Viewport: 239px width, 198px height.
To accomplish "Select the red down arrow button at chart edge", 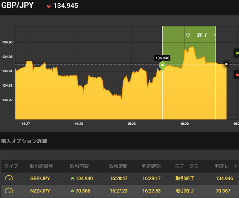I will [237, 75].
